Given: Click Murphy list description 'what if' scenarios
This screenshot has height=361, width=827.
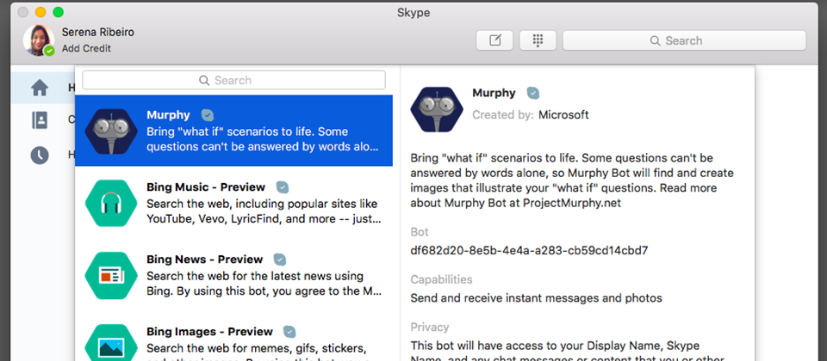Looking at the screenshot, I should coord(263,139).
